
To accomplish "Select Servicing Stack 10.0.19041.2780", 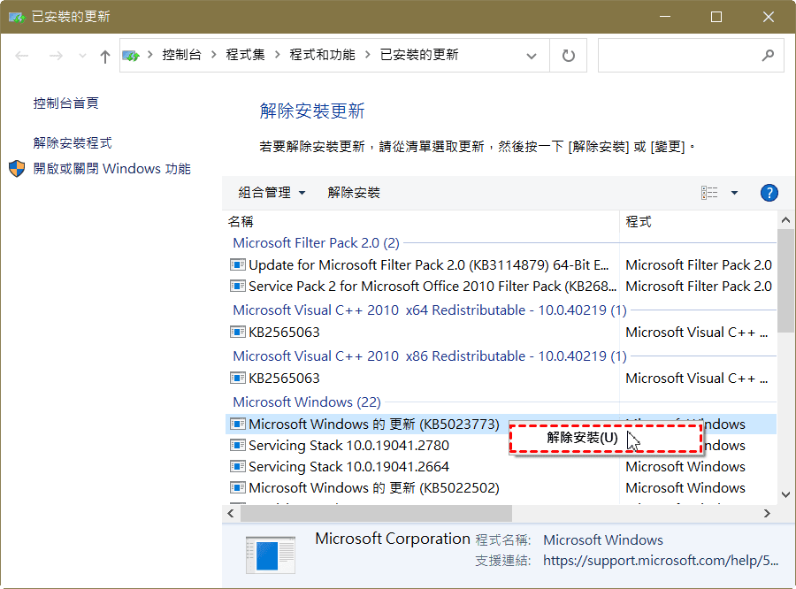I will point(348,446).
